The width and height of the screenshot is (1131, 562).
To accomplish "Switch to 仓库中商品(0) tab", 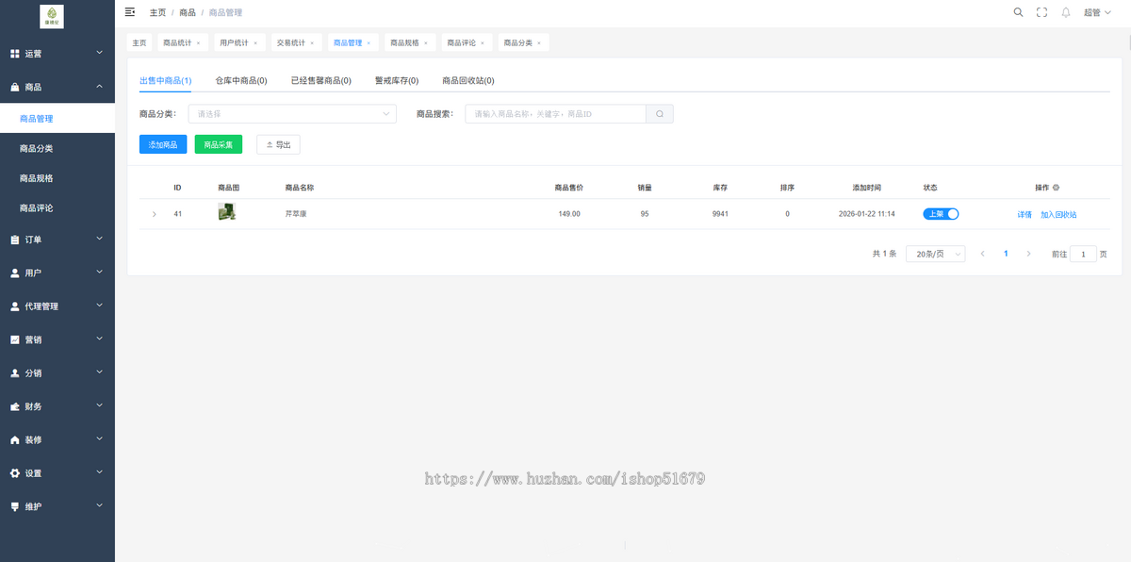I will [241, 81].
